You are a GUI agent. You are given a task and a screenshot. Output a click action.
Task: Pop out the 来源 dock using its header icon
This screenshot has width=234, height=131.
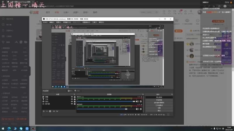(x=74, y=94)
